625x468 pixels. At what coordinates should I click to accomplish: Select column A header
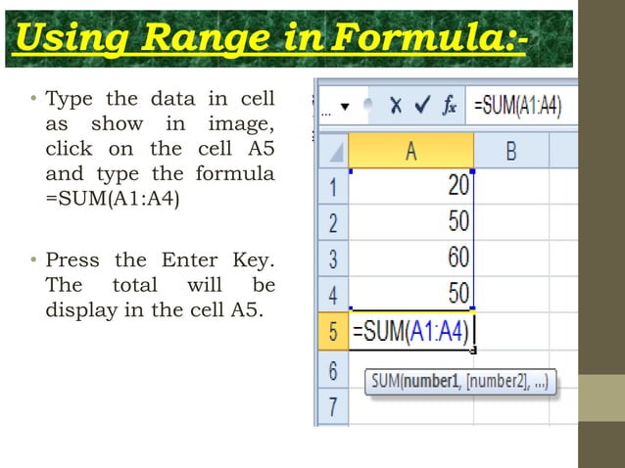(x=411, y=151)
